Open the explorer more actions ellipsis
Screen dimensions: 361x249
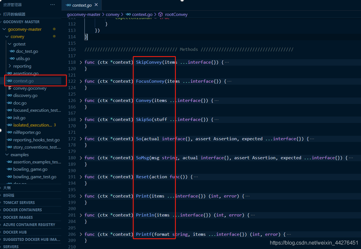coord(52,5)
